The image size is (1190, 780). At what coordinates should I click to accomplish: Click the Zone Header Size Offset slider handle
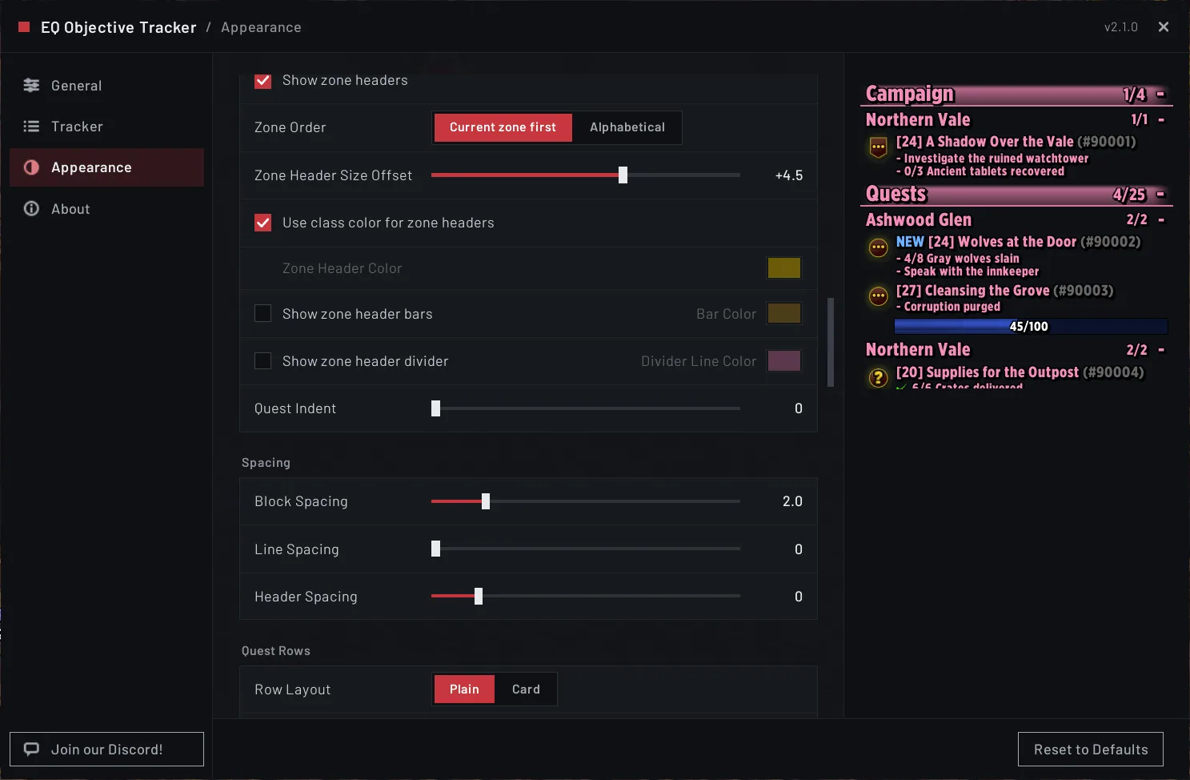[623, 175]
